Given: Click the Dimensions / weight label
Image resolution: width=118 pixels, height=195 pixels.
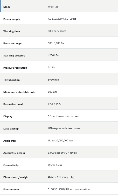Looking at the screenshot, I should pyautogui.click(x=16, y=177).
